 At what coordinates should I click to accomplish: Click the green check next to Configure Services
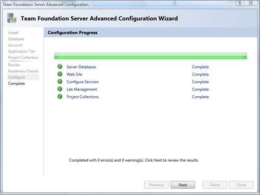coord(60,82)
